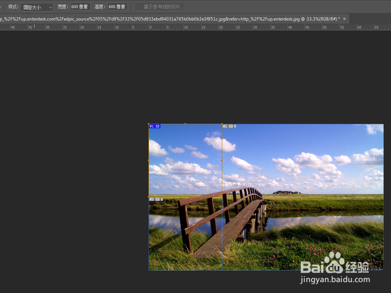Open the 样式 dropdown set to 固定大小
The width and height of the screenshot is (391, 293).
click(x=37, y=7)
